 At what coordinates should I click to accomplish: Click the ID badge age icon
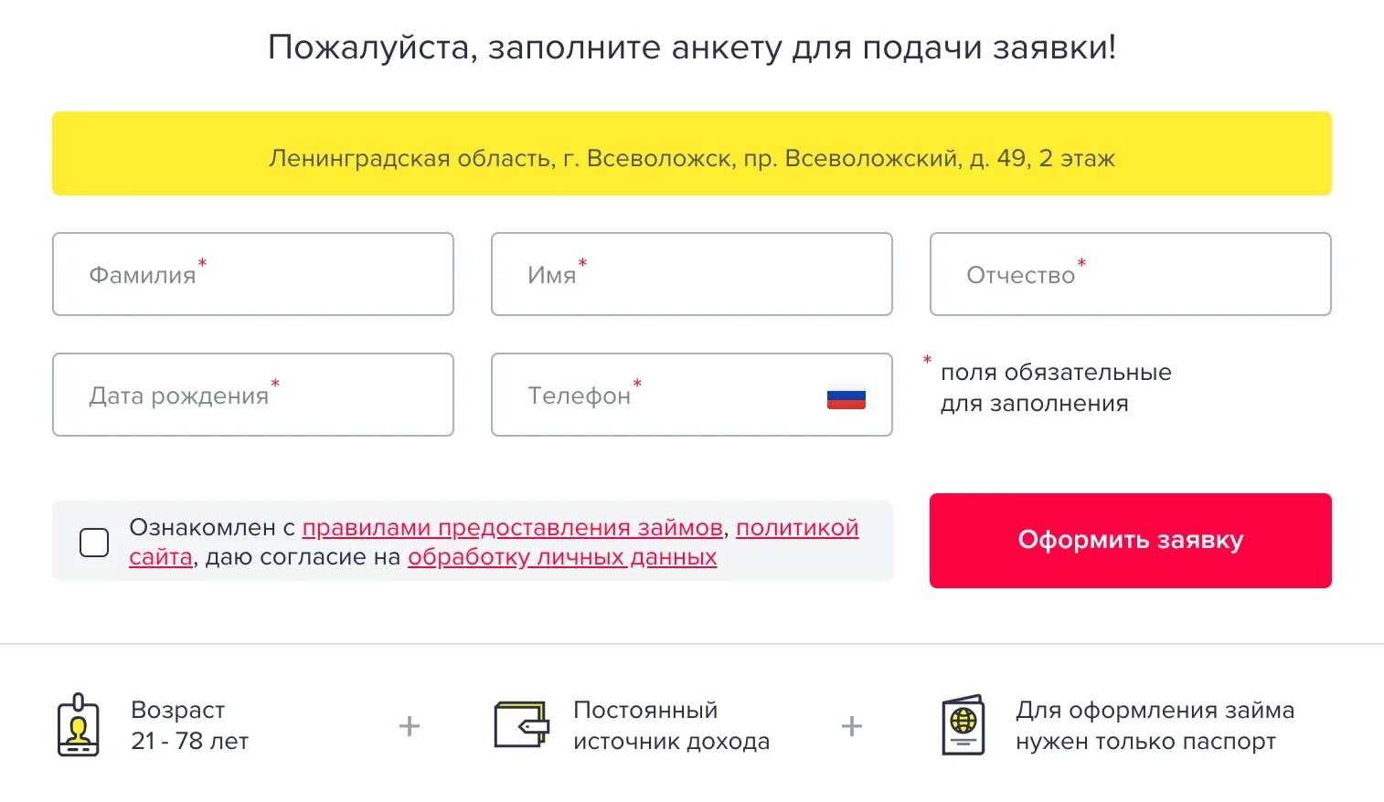coord(79,725)
